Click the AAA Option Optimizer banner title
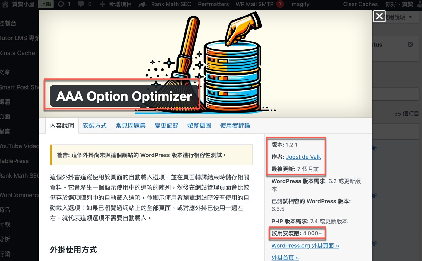 click(124, 96)
